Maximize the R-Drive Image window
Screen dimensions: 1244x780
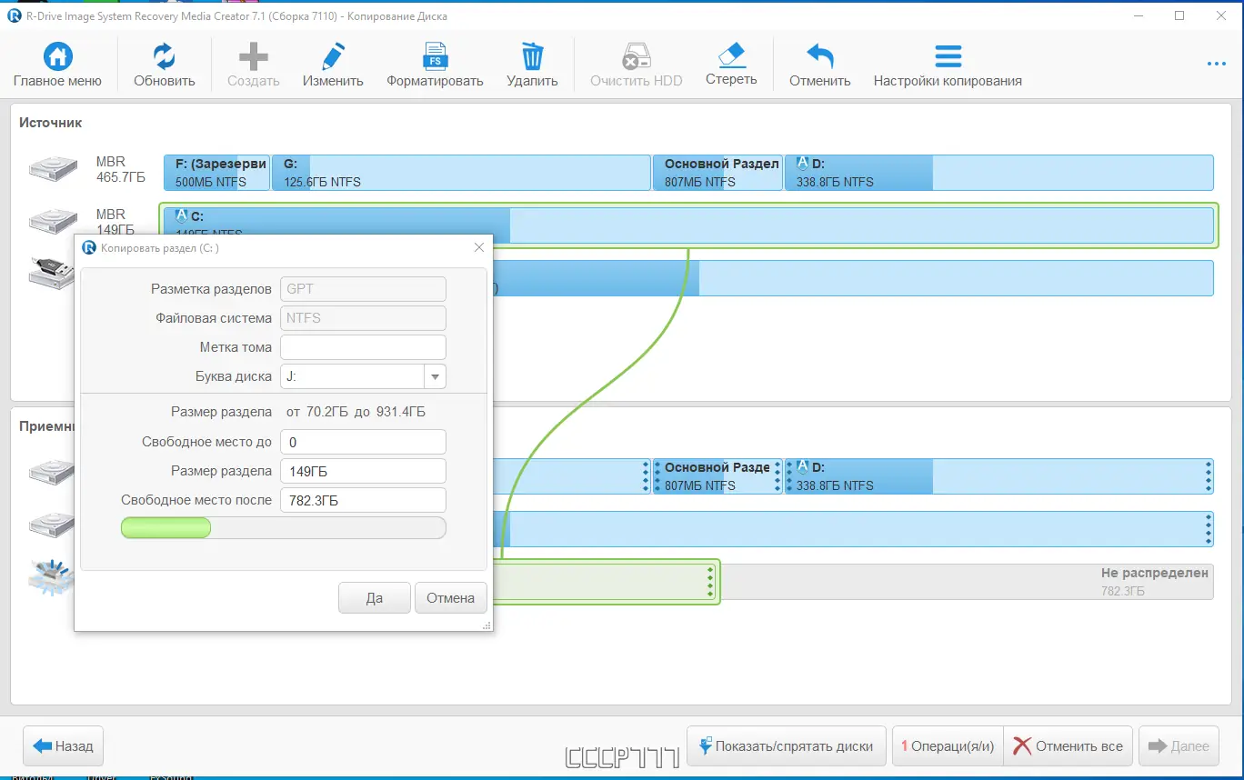click(x=1179, y=15)
